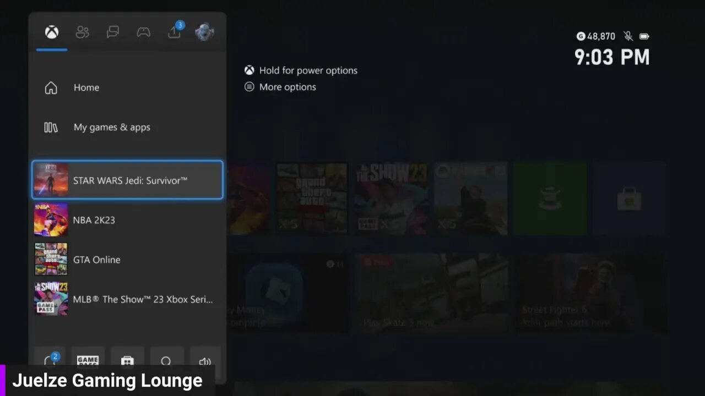Image resolution: width=705 pixels, height=396 pixels.
Task: Launch MLB The Show 23 Xbox Series
Action: tap(127, 299)
